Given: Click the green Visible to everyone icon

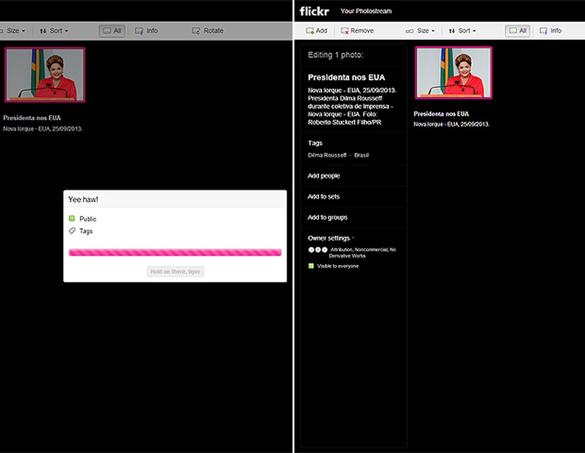Looking at the screenshot, I should click(x=311, y=266).
